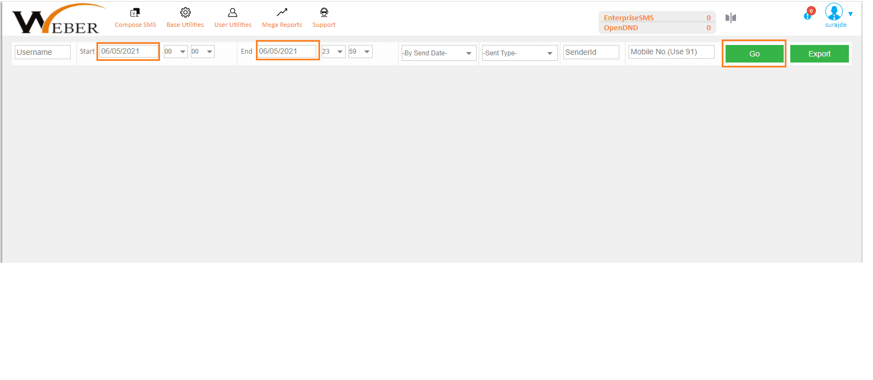The height and width of the screenshot is (380, 873).
Task: Expand the Start minute dropdown
Action: tap(202, 52)
